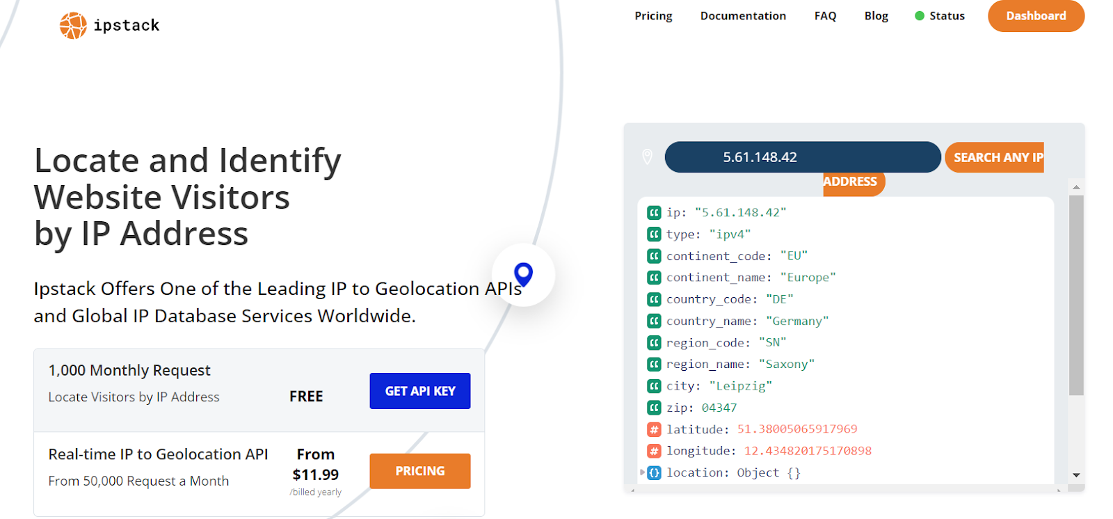Click the green Status indicator dot
This screenshot has height=519, width=1113.
920,16
